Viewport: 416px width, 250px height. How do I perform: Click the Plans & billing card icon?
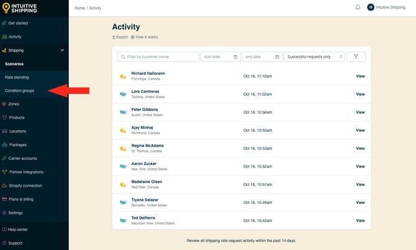[4, 199]
